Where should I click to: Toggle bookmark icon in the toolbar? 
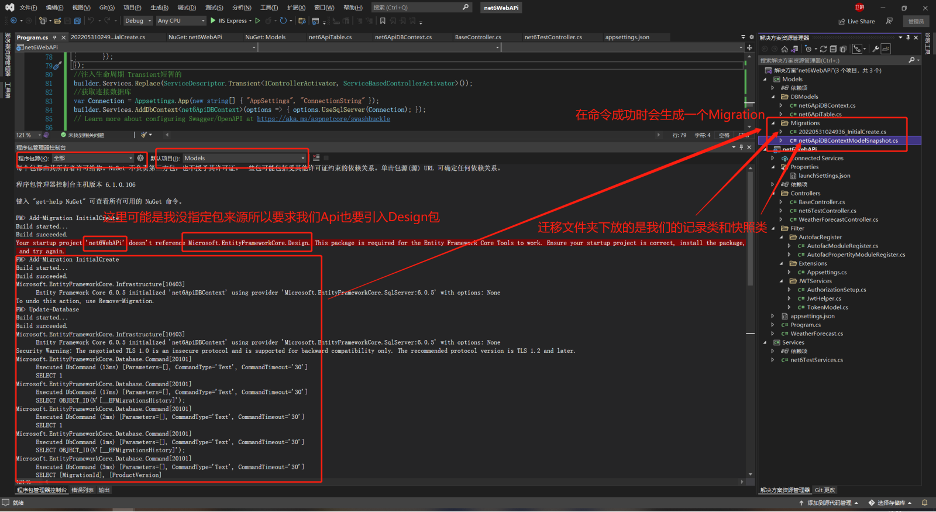click(382, 20)
